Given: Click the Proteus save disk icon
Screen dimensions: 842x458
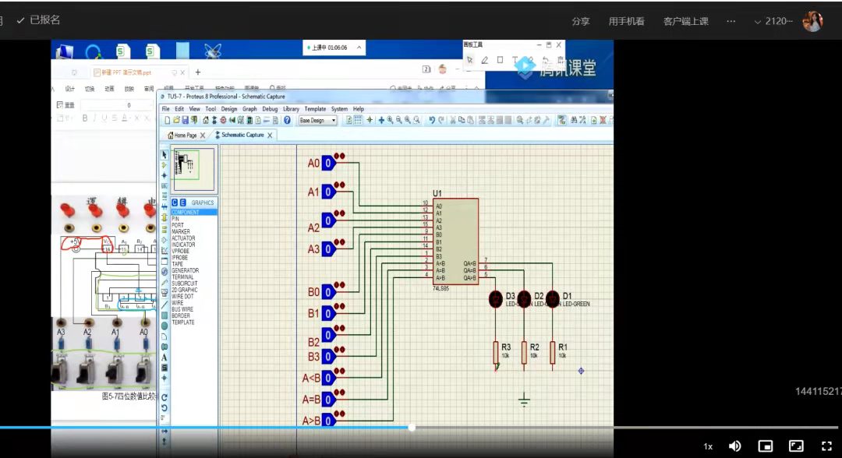Looking at the screenshot, I should 185,121.
